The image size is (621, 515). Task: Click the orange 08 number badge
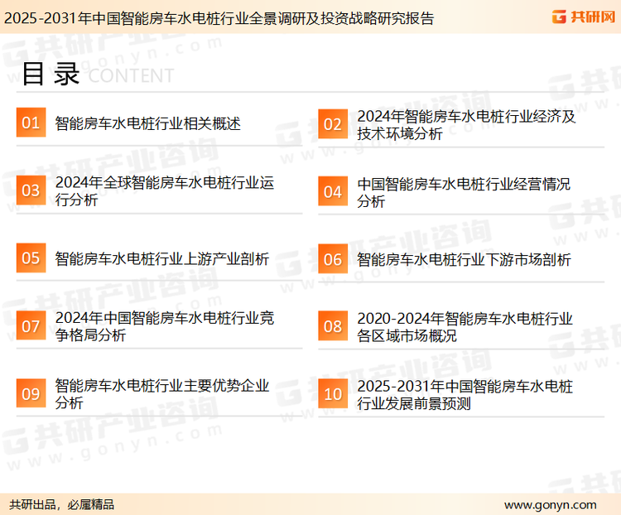click(333, 326)
